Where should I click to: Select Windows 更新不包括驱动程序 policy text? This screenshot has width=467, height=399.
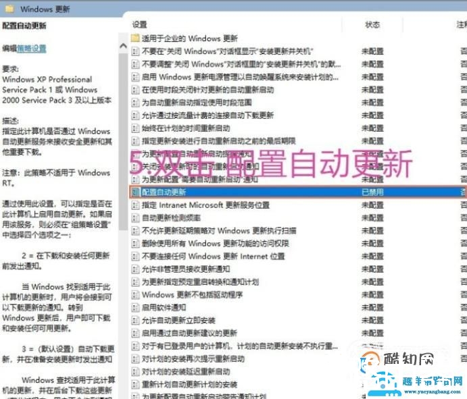tap(192, 295)
